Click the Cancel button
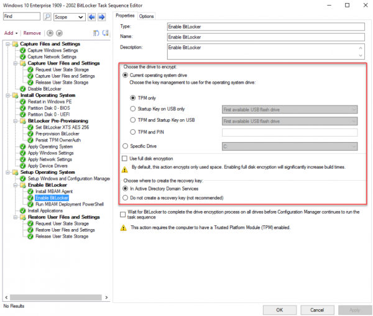 click(x=317, y=310)
